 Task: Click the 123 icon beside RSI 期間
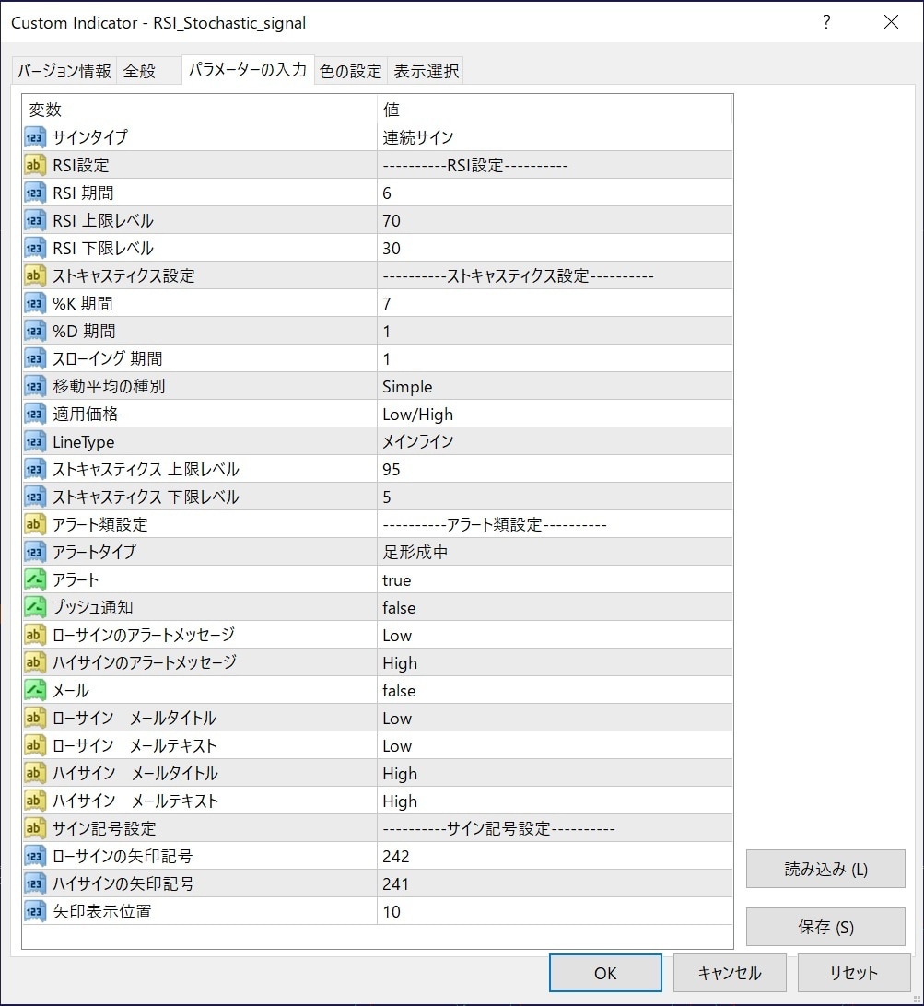[35, 193]
